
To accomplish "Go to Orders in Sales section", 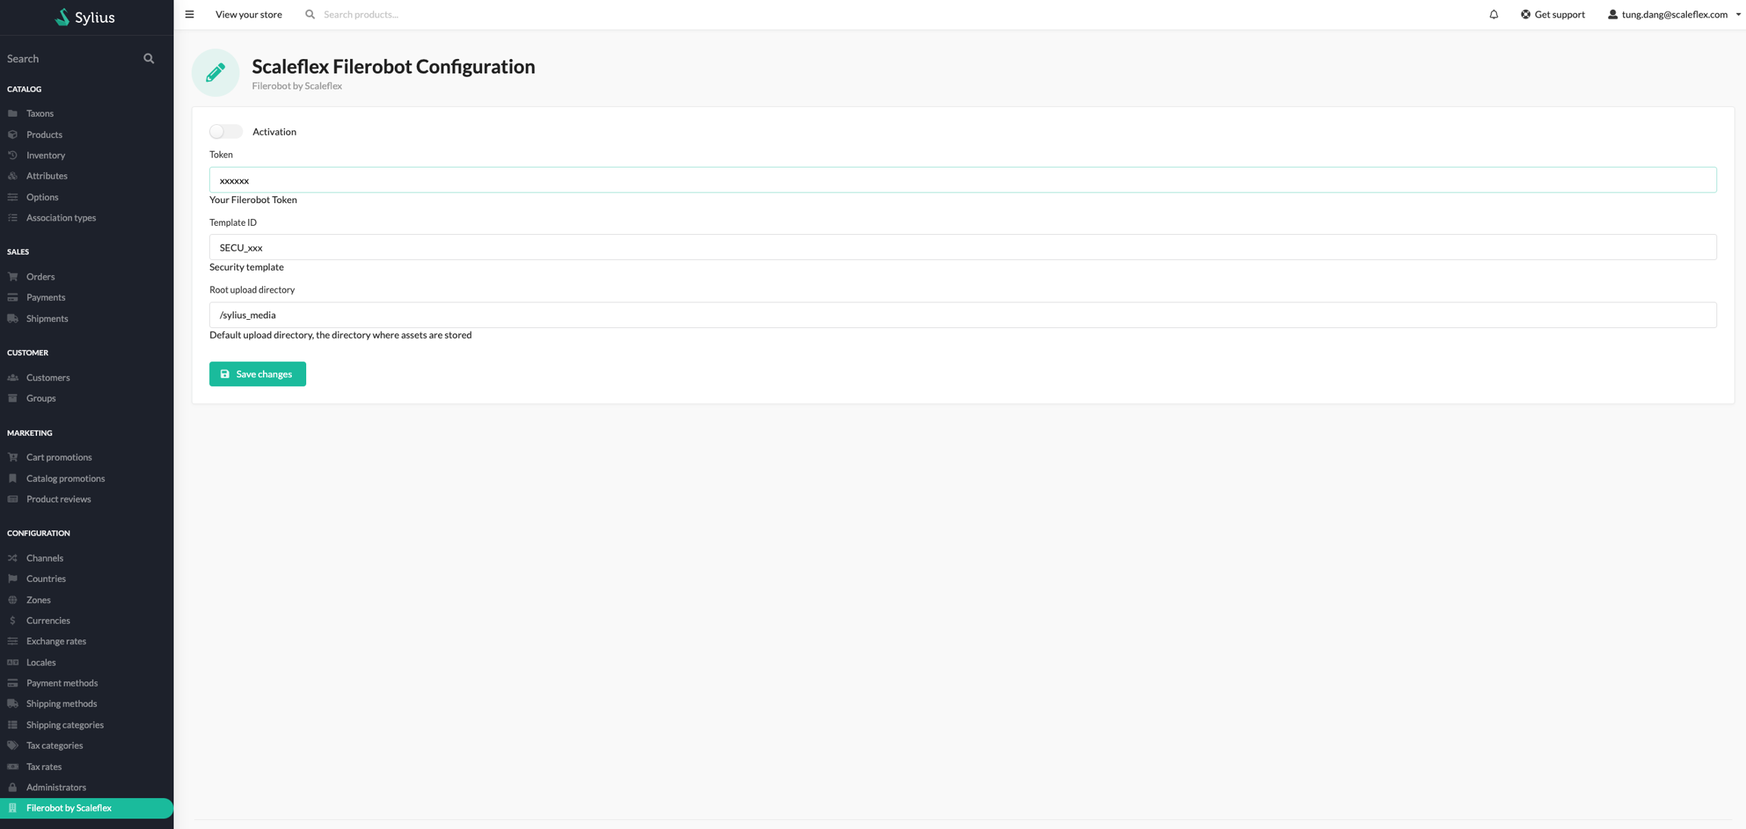I will click(40, 277).
